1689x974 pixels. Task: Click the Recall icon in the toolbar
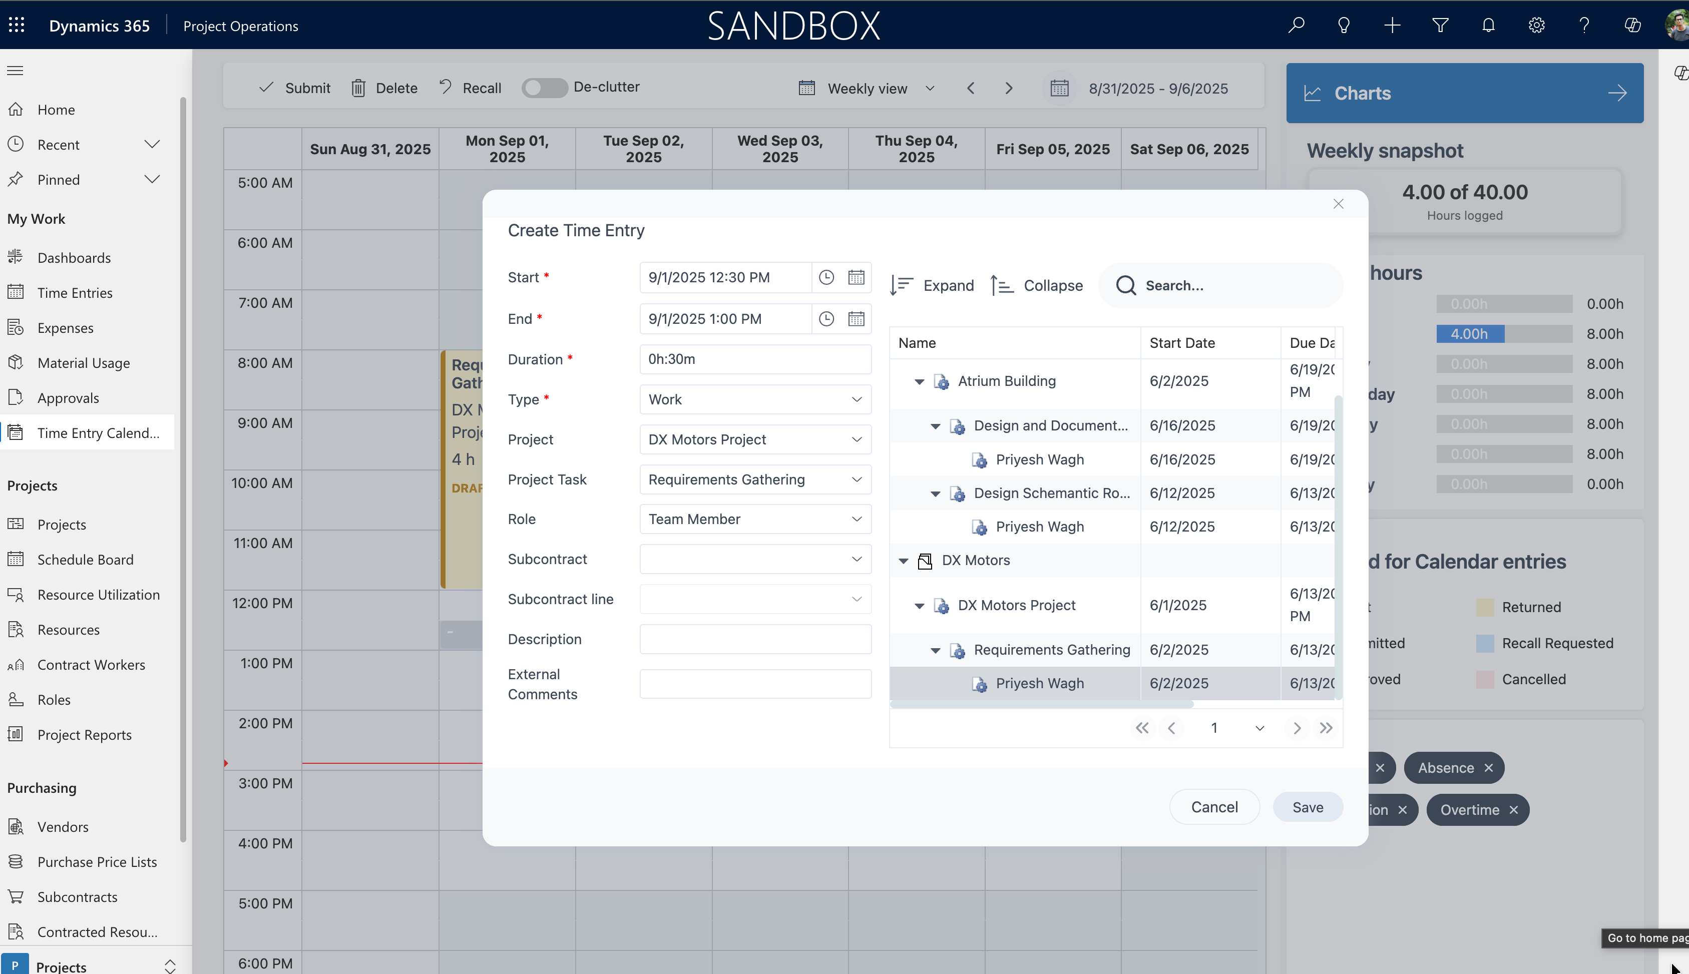tap(446, 87)
